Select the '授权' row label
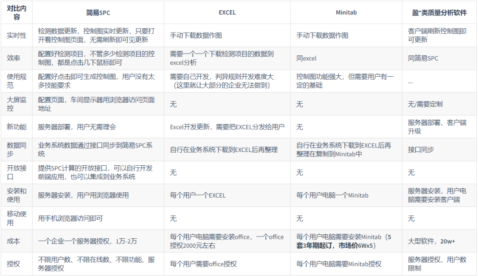Viewport: 478px width, 276px height. (x=13, y=264)
